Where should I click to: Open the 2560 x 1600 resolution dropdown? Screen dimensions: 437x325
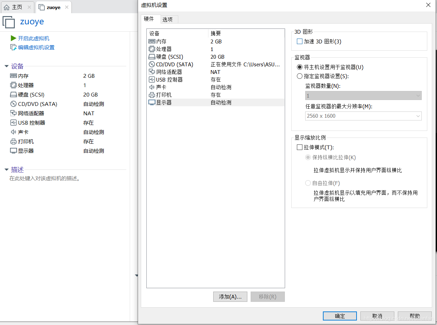(363, 116)
